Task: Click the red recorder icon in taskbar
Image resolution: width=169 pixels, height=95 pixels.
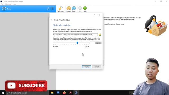Action: (70, 93)
